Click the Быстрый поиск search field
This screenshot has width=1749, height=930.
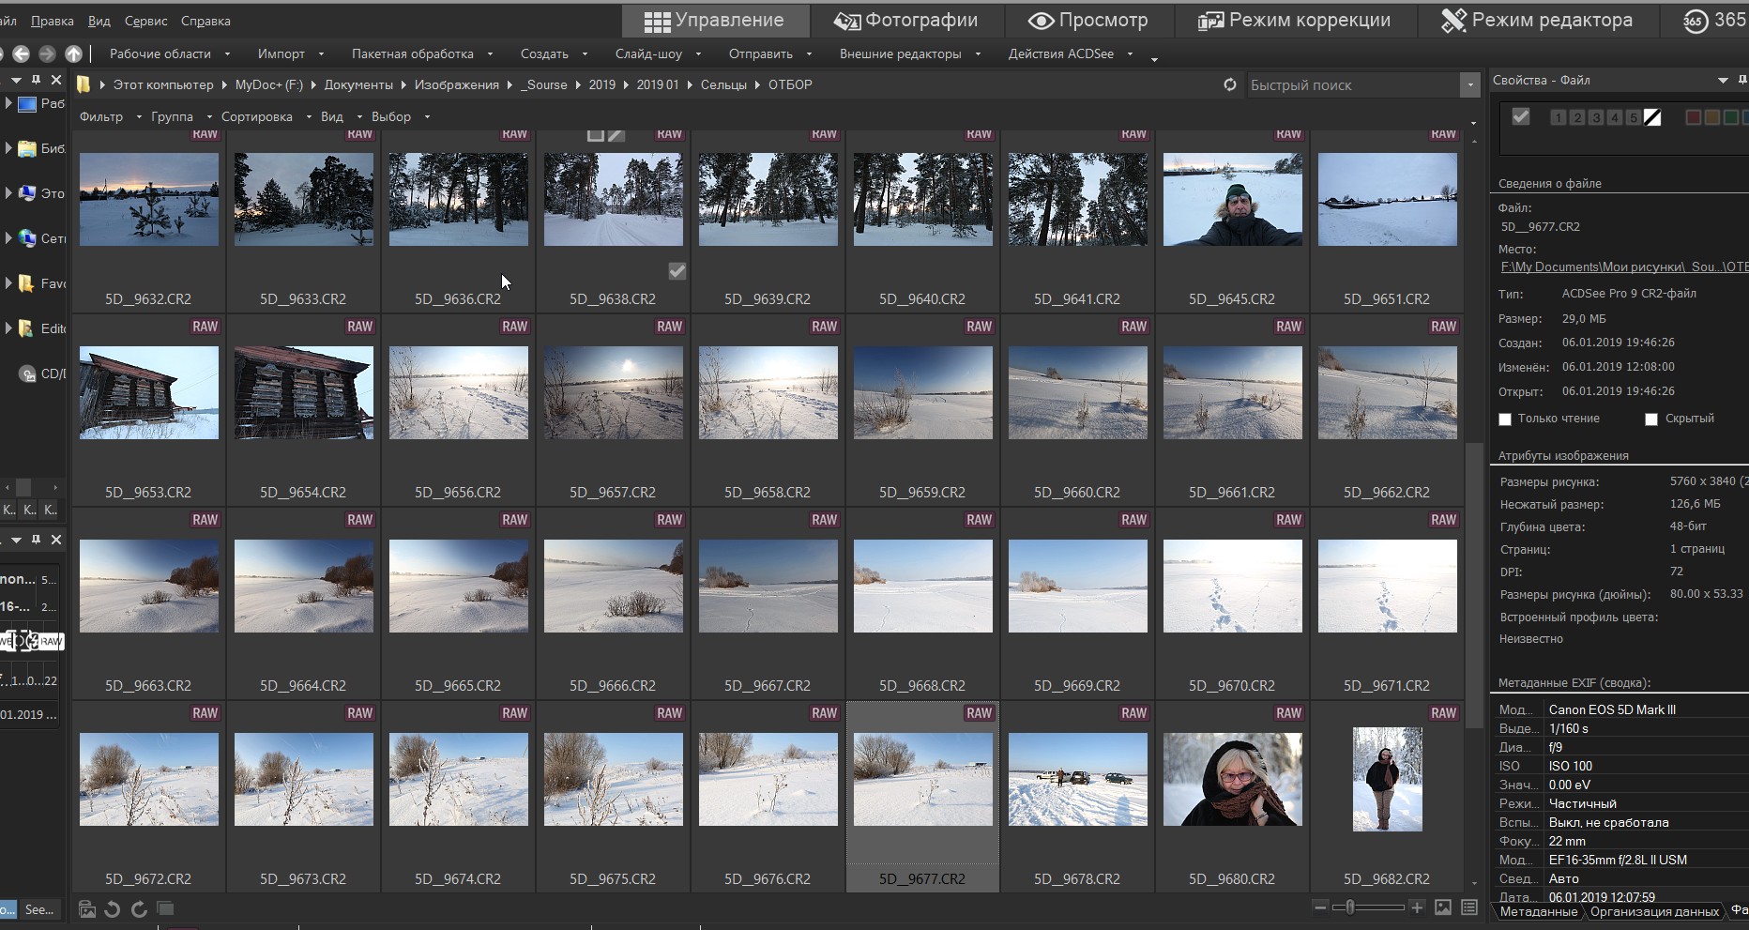point(1353,85)
